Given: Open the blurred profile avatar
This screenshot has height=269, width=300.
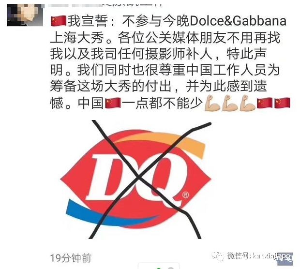Looking at the screenshot, I should 25,15.
